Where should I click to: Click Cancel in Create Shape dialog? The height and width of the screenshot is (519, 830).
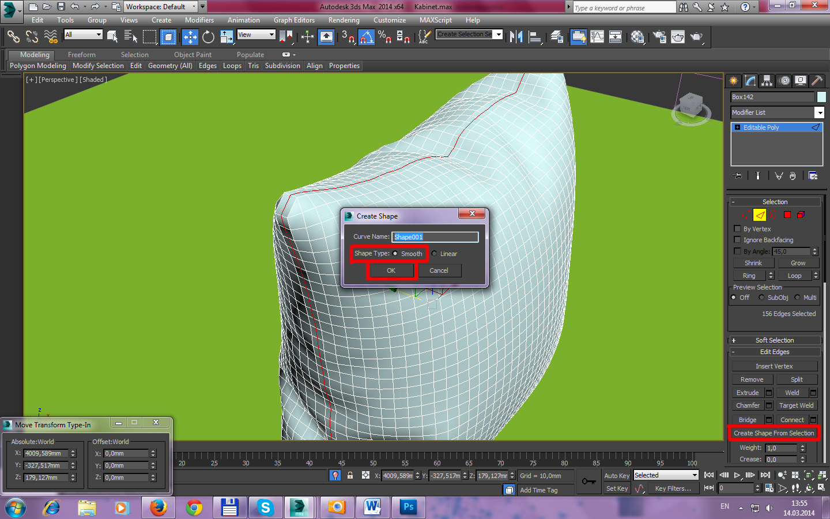coord(439,270)
